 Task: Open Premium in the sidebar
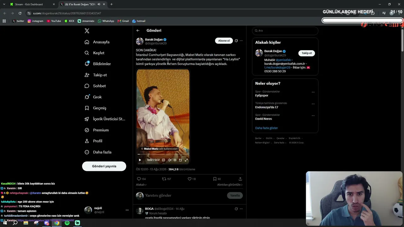97,130
